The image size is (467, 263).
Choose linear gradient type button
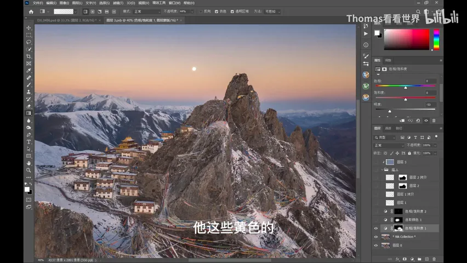[x=86, y=12]
